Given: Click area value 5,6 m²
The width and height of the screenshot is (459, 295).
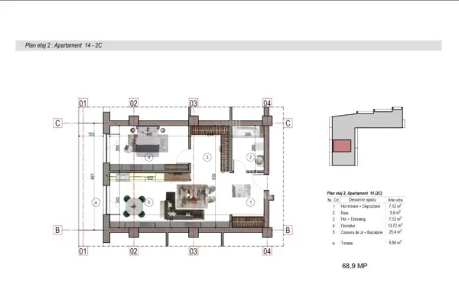Looking at the screenshot, I should 396,212.
